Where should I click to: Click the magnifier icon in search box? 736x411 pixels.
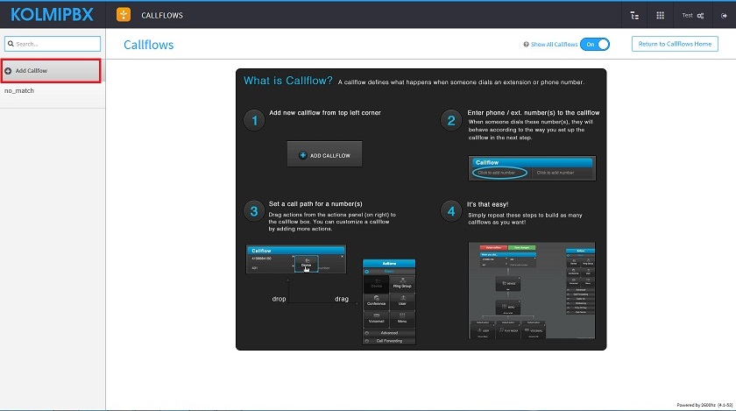pos(11,44)
